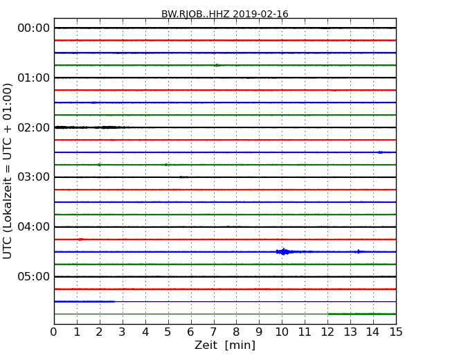This screenshot has height=360, width=450.
Task: Click the thick blue segment start of 05:30 trace
Action: [x=84, y=301]
